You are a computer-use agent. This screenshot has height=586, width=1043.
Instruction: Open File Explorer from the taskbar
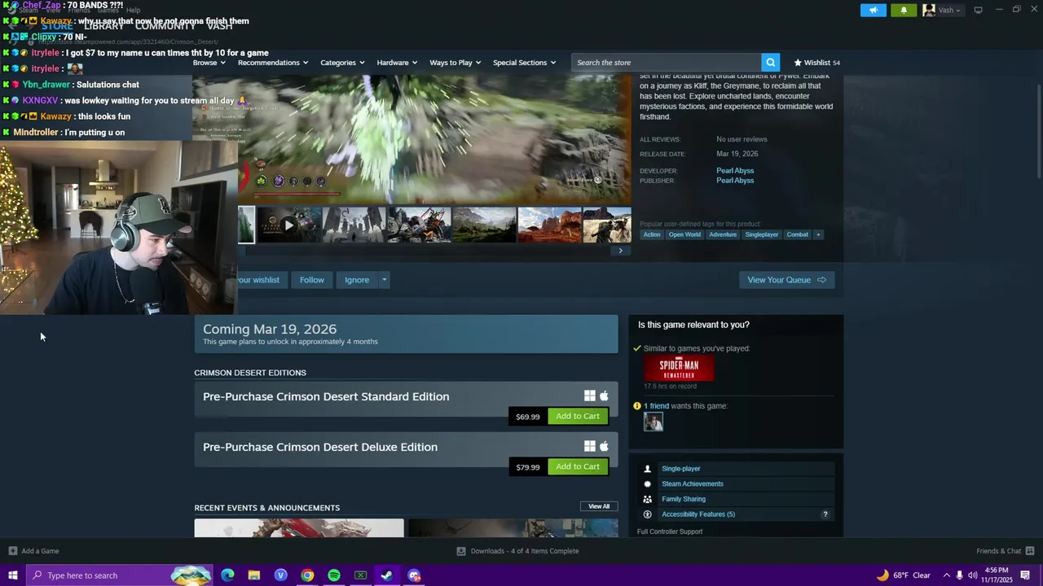254,575
